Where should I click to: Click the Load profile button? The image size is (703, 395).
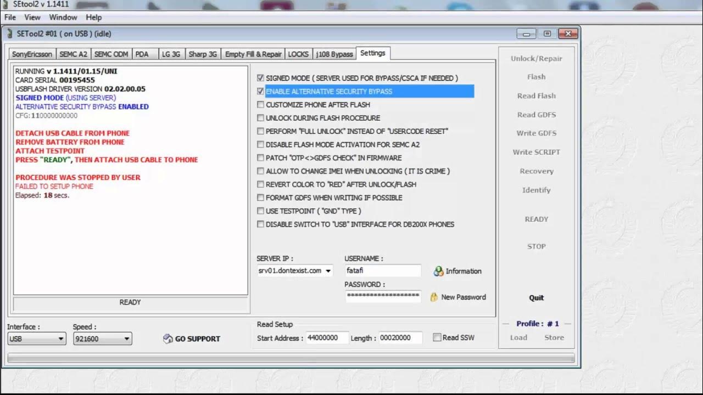(518, 337)
